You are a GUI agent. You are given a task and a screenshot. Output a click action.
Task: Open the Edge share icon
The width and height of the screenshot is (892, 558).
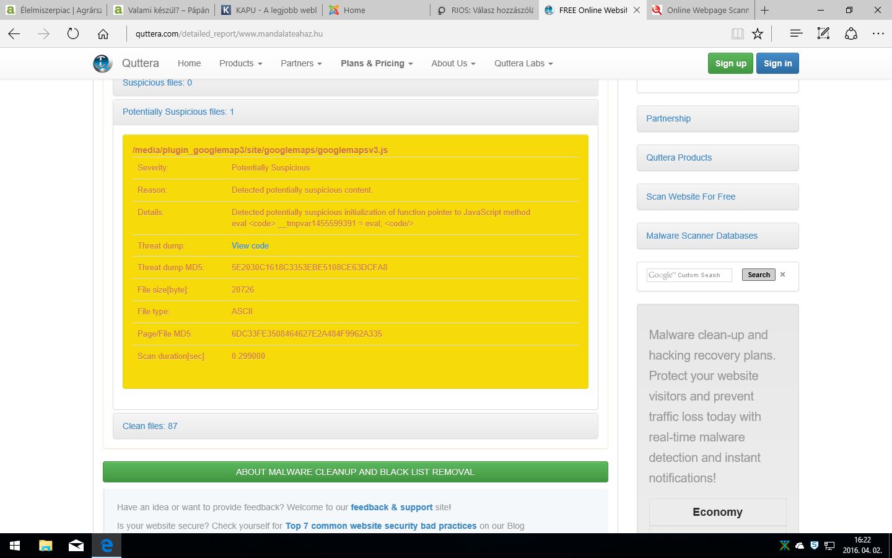coord(851,33)
